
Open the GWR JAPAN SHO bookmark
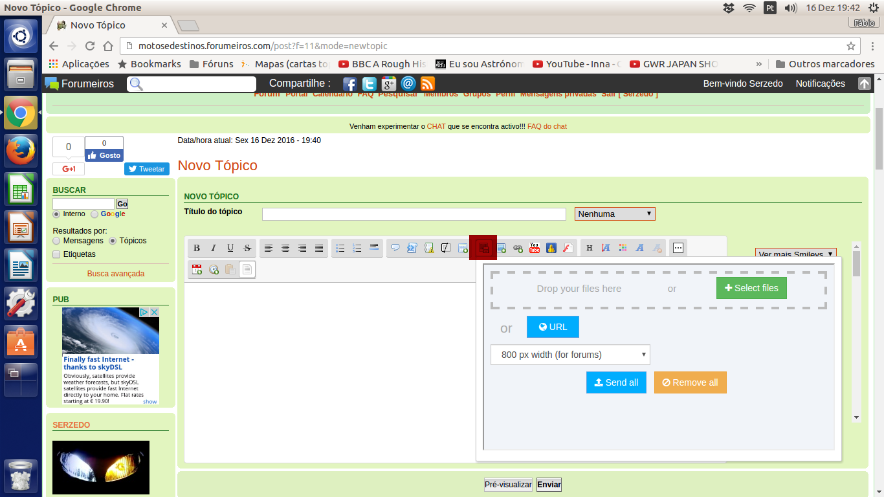click(673, 64)
